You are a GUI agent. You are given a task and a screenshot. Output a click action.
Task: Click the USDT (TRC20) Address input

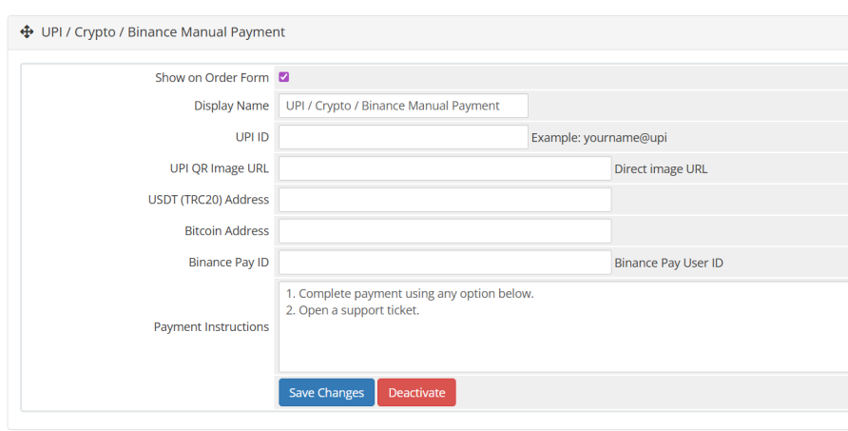(x=445, y=200)
